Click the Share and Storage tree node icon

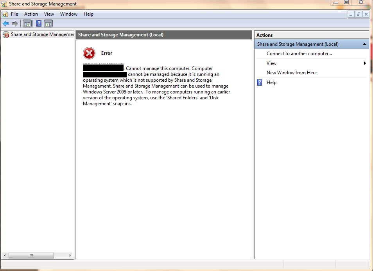[x=6, y=34]
